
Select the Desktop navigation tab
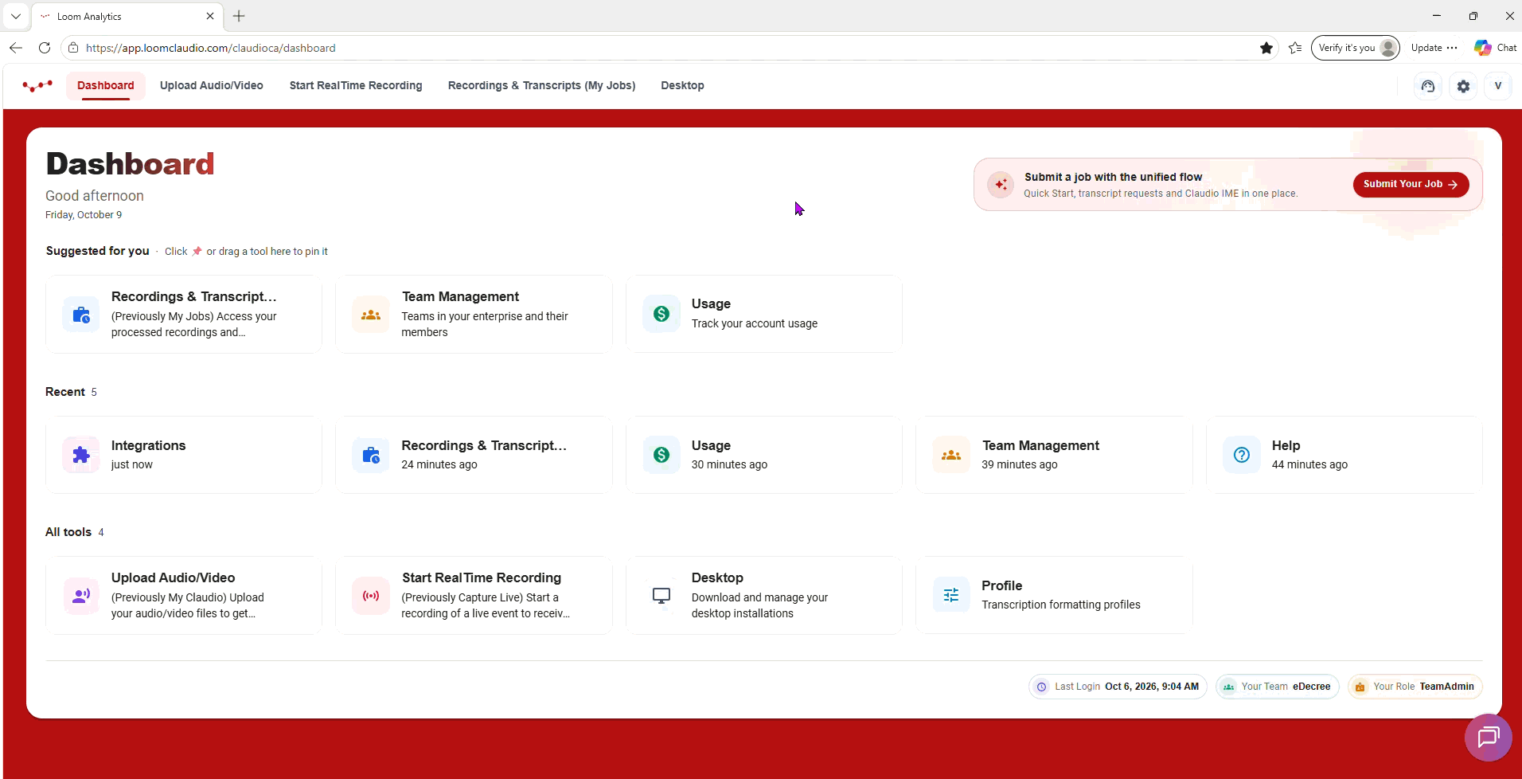tap(682, 86)
